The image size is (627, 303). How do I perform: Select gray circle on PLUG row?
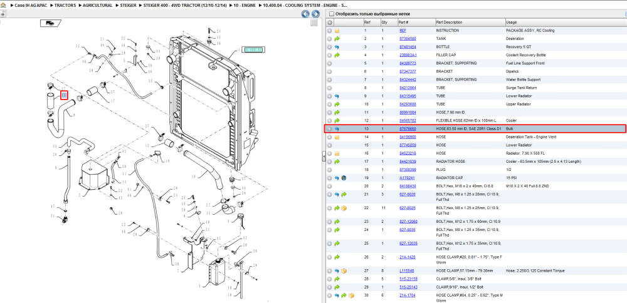click(330, 170)
